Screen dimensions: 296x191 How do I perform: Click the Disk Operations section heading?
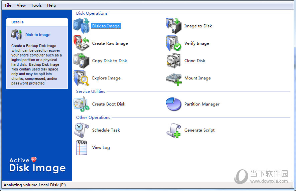tap(92, 13)
